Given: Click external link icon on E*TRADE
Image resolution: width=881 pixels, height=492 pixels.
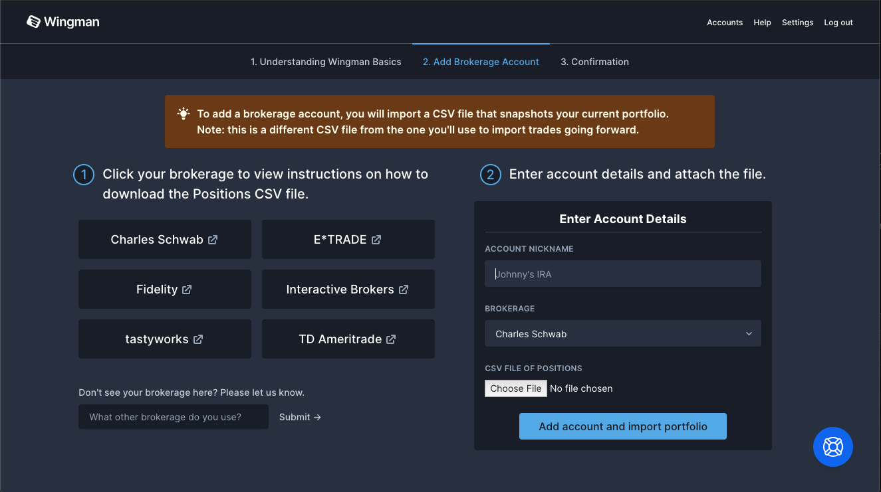Looking at the screenshot, I should tap(376, 240).
